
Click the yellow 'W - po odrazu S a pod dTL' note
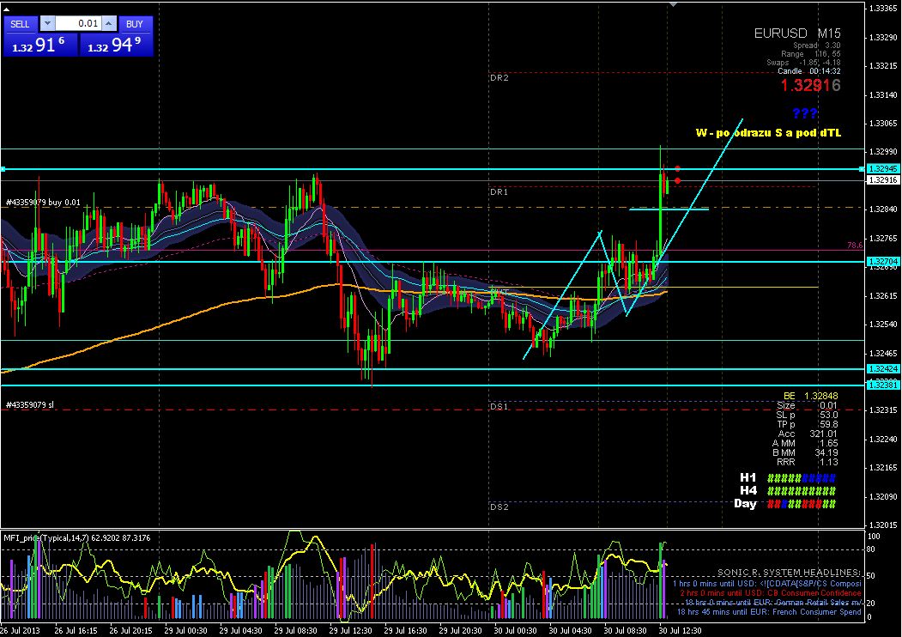pos(768,133)
